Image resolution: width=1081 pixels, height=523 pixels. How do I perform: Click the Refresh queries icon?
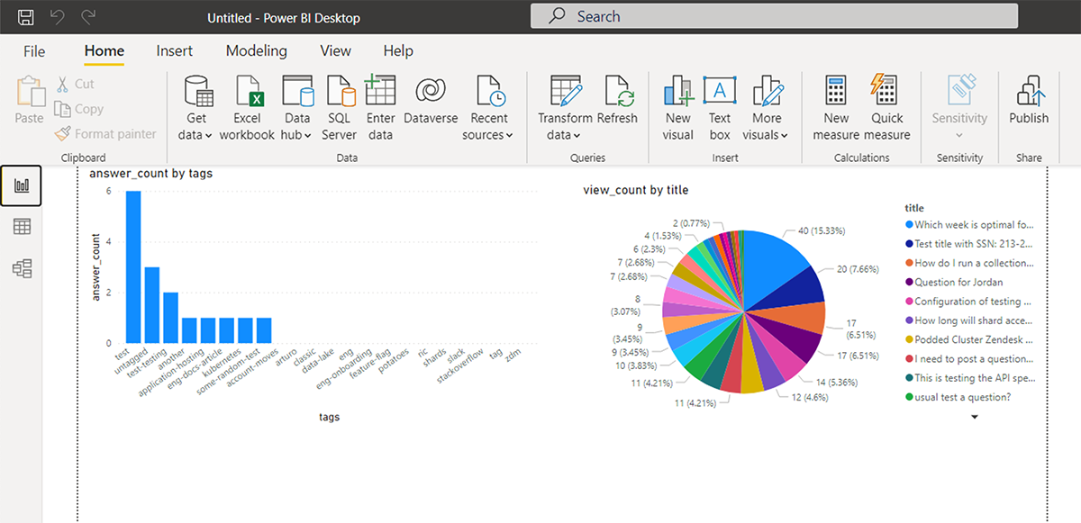[617, 93]
